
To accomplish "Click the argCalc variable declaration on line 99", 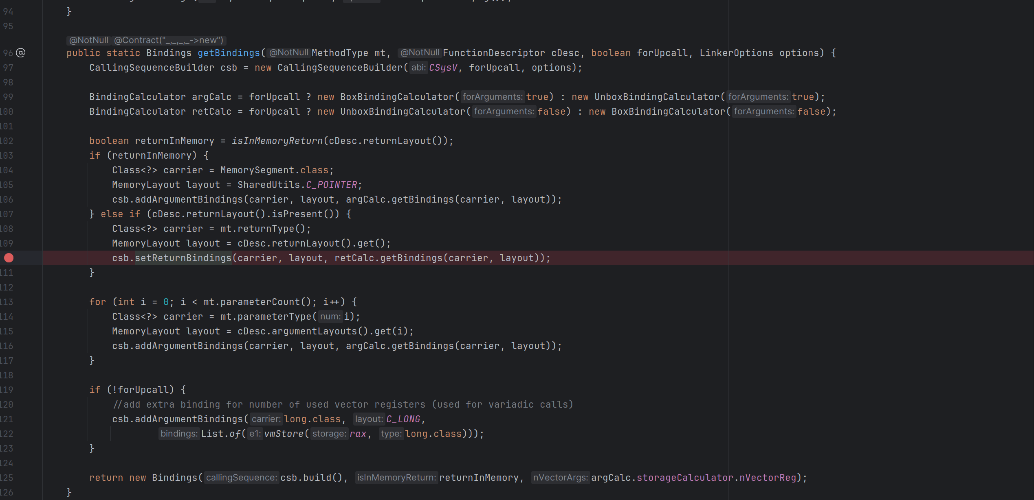I will pyautogui.click(x=211, y=97).
